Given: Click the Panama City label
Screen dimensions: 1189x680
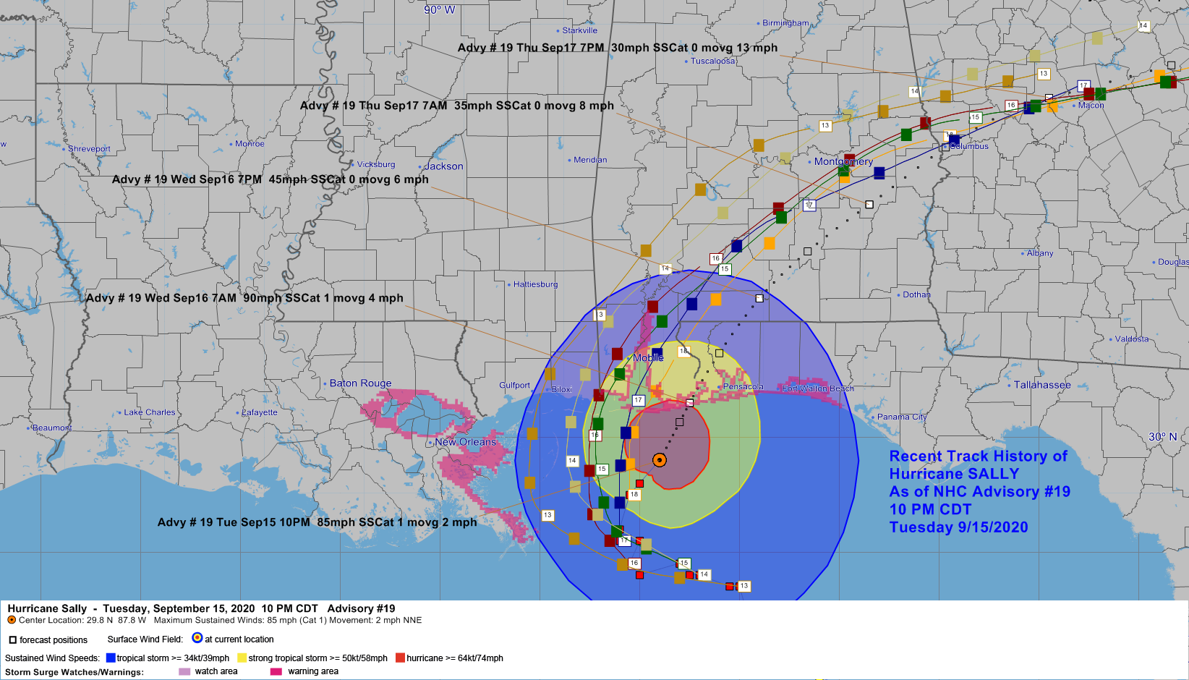Looking at the screenshot, I should (x=902, y=417).
